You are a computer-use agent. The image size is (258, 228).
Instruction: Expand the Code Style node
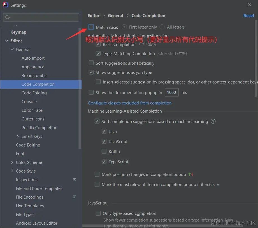[x=12, y=171]
